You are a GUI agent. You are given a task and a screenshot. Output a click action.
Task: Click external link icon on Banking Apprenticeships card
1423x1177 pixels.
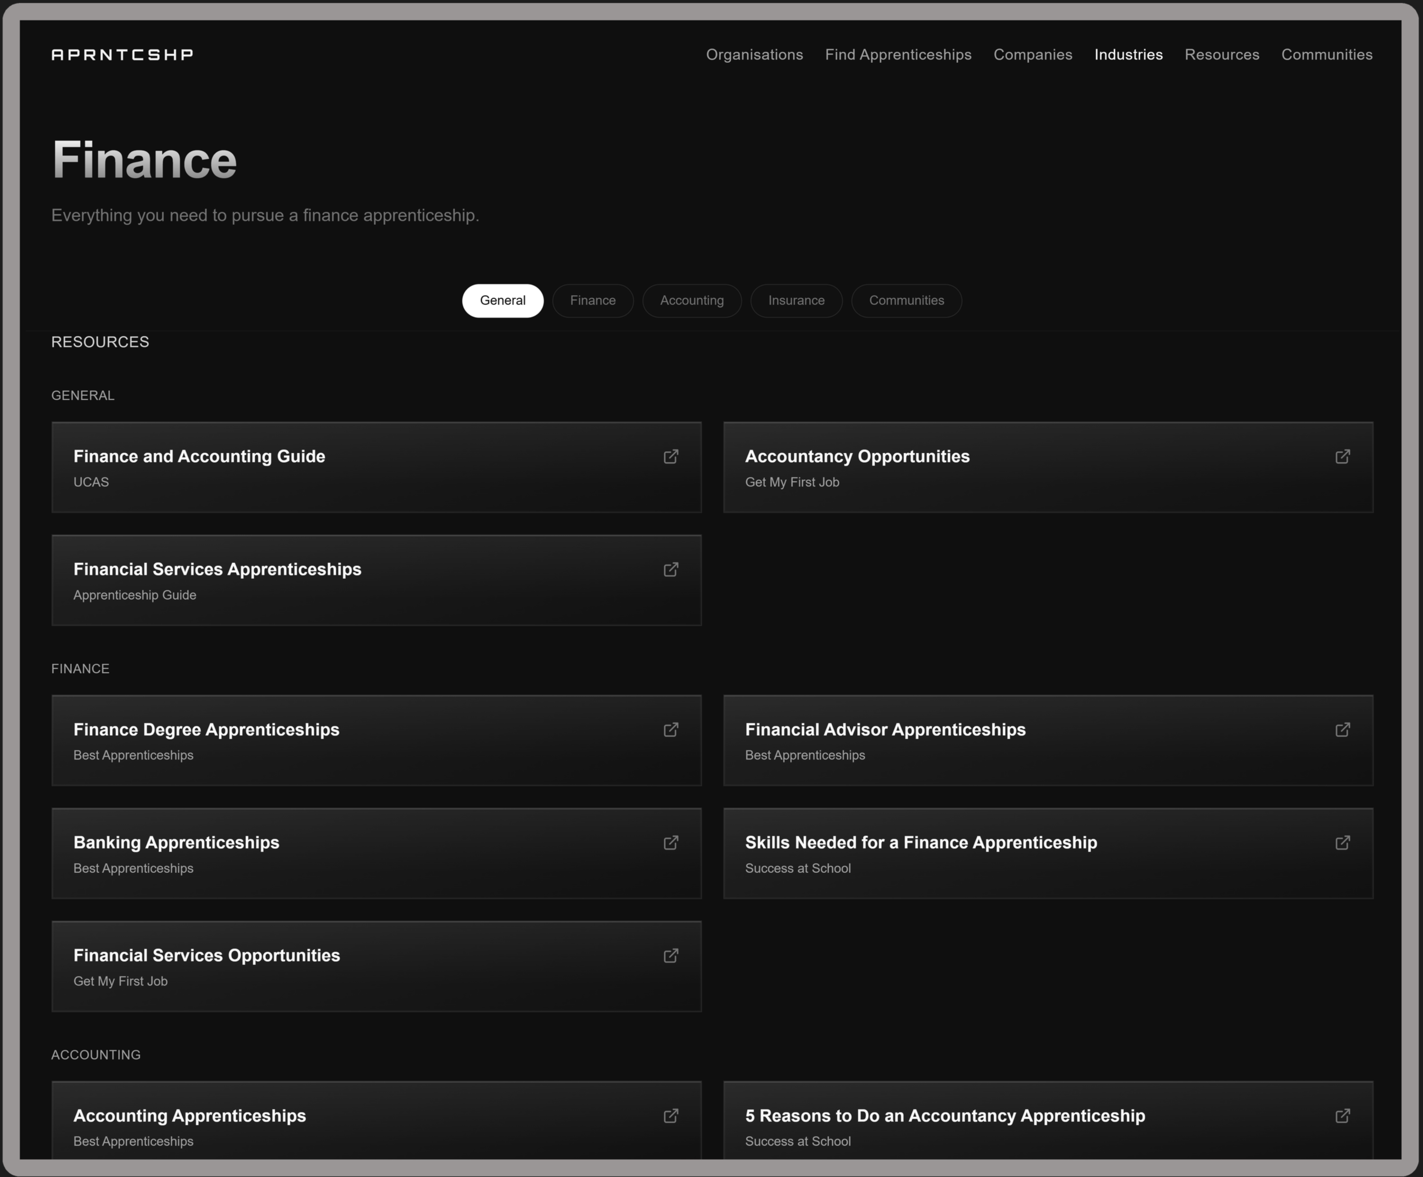pos(671,842)
